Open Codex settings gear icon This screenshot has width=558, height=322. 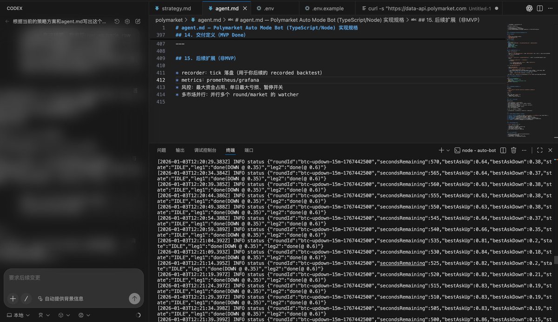(x=127, y=21)
